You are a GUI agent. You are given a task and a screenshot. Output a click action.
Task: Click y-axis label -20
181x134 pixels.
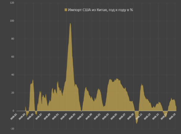(12, 129)
